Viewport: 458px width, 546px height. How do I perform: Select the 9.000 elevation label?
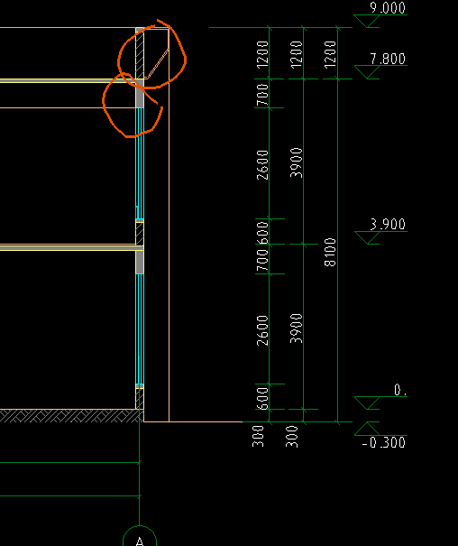388,7
